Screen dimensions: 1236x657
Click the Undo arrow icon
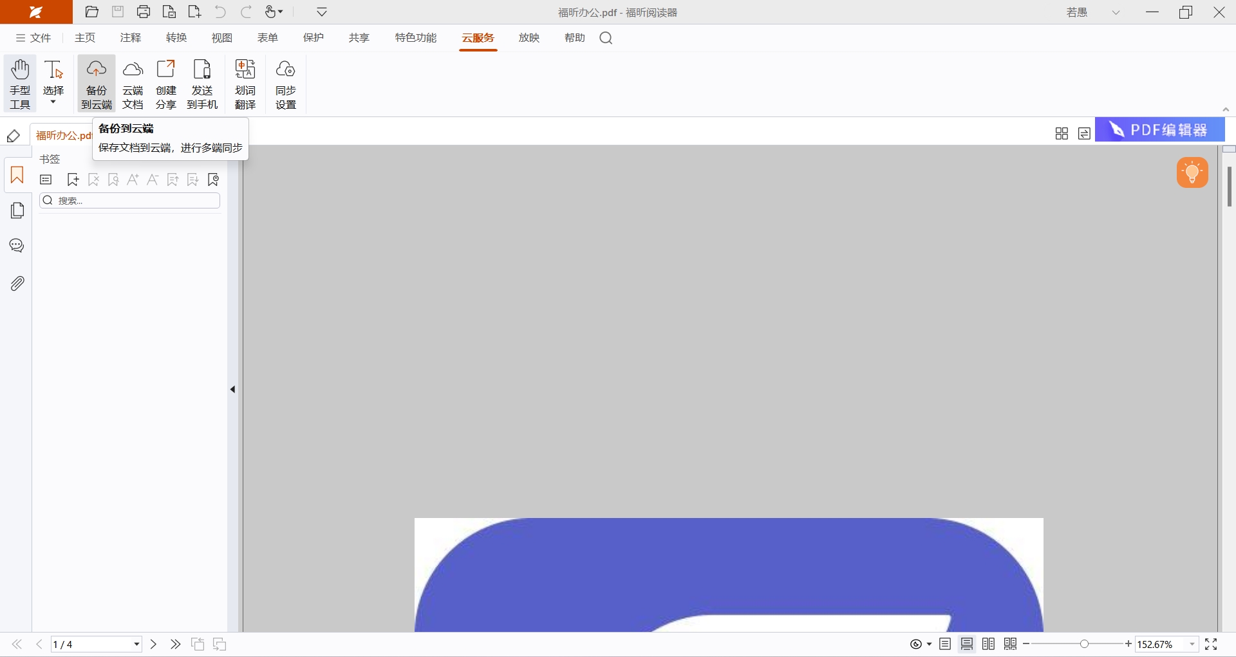[221, 12]
